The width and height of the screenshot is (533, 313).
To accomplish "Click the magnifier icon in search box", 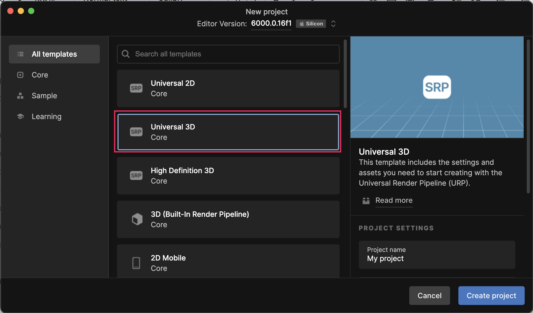I will pyautogui.click(x=126, y=54).
